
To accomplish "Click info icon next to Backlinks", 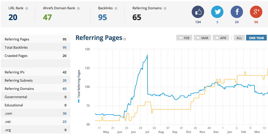I will (x=116, y=8).
